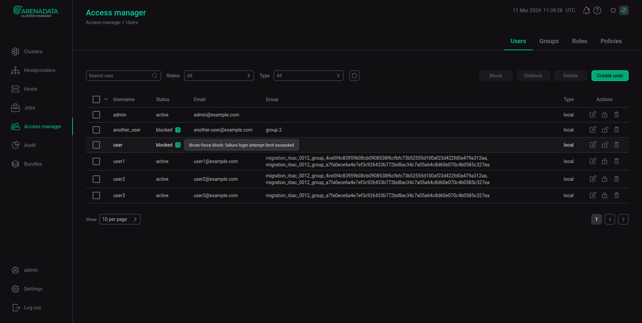Select the checkbox for user
642x323 pixels.
96,145
